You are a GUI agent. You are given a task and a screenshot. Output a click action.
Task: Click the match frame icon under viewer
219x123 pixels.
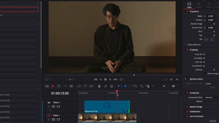point(166,80)
